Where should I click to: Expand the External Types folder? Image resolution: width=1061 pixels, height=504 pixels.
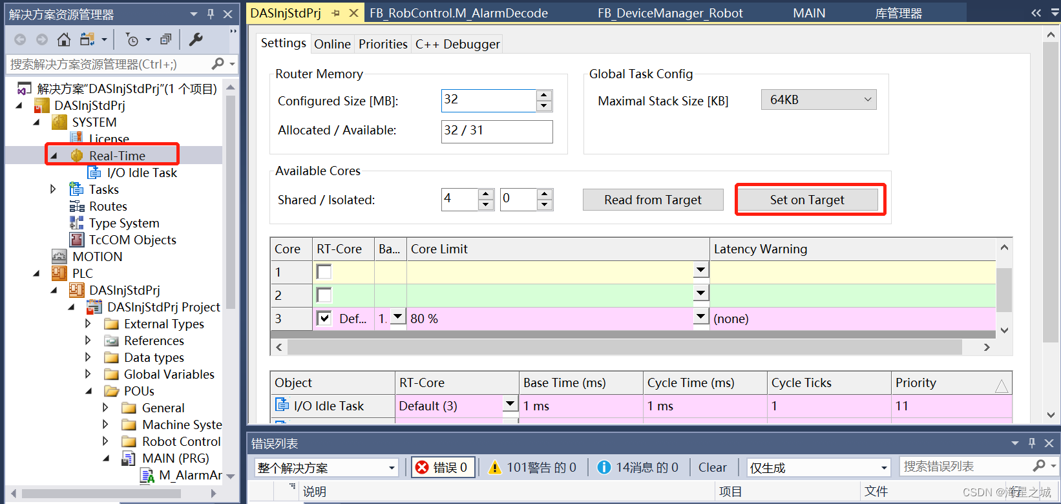88,324
